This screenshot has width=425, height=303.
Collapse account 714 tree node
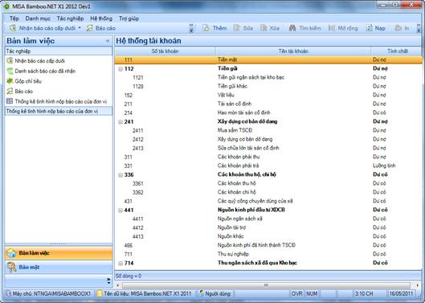coord(121,264)
